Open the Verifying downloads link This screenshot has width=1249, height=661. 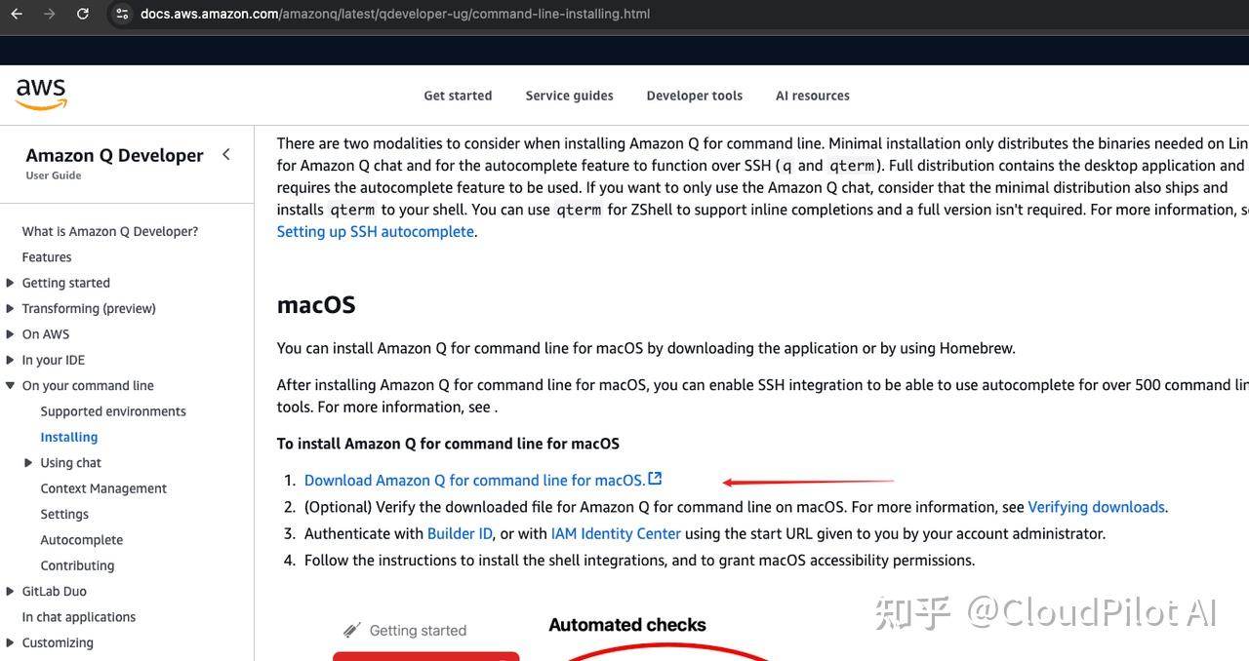click(1096, 506)
